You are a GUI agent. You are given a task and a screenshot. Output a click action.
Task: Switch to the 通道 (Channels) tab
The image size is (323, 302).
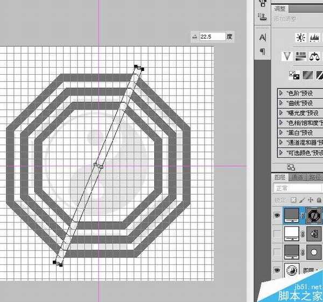[297, 177]
